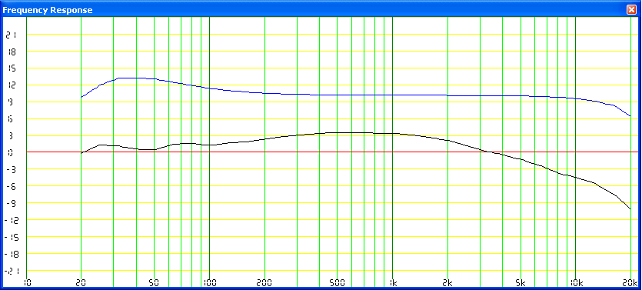
Task: Click the 2k frequency axis label
Action: (x=447, y=282)
